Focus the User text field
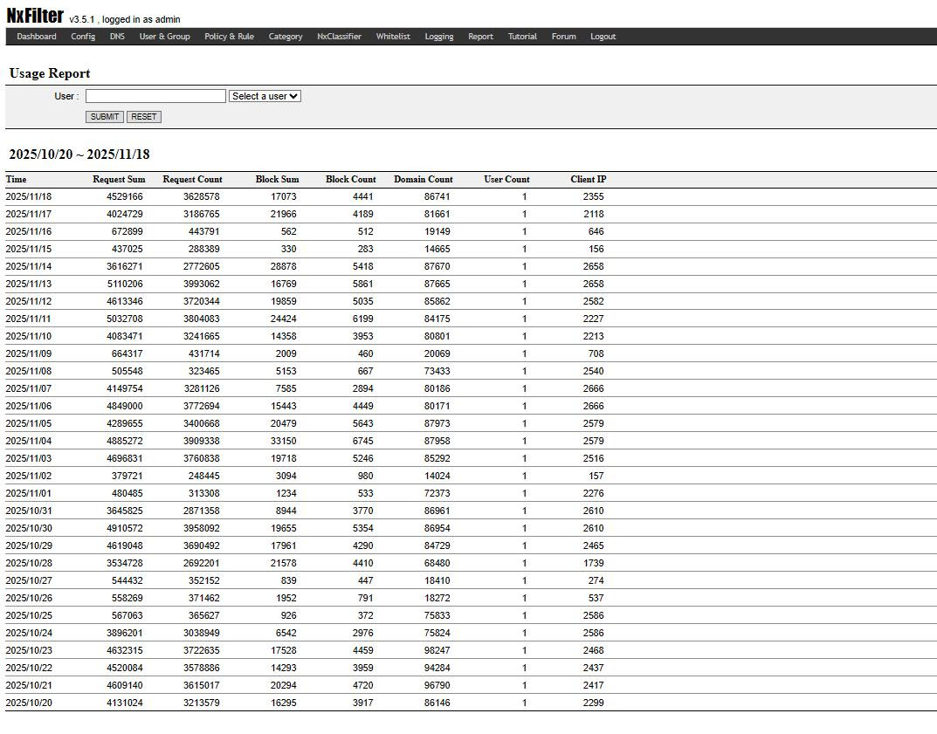Viewport: 937px width, 734px height. (x=155, y=96)
